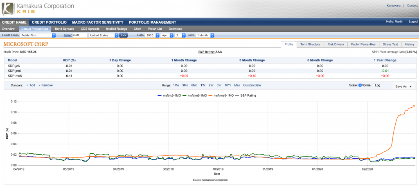This screenshot has height=186, width=419.
Task: Set chart range to 5Yr
Action: point(219,85)
